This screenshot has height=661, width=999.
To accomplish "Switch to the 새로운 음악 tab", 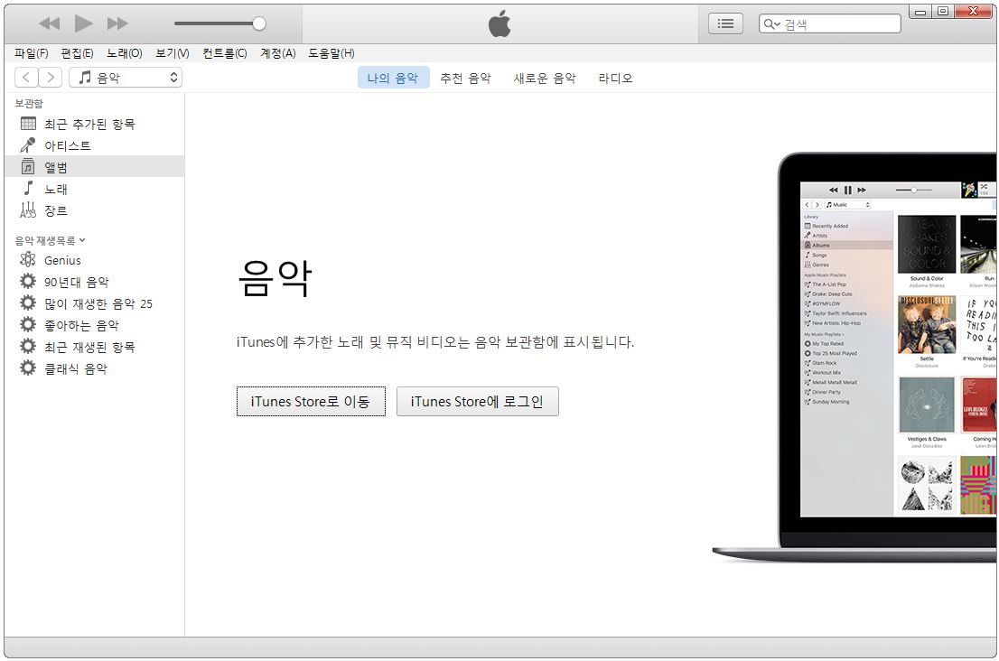I will pos(545,78).
